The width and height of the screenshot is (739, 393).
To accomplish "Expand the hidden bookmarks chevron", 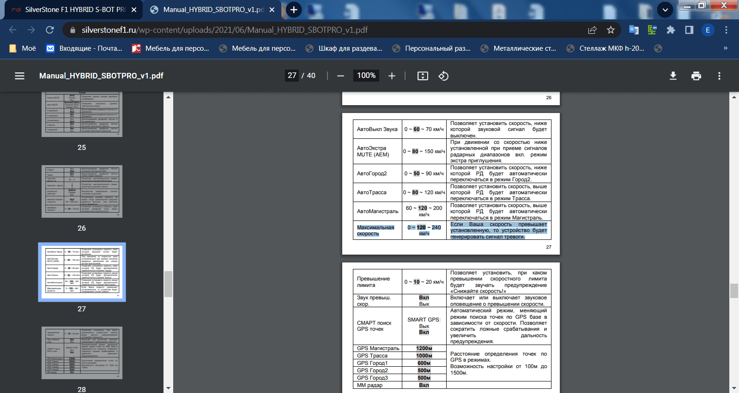I will (x=725, y=48).
